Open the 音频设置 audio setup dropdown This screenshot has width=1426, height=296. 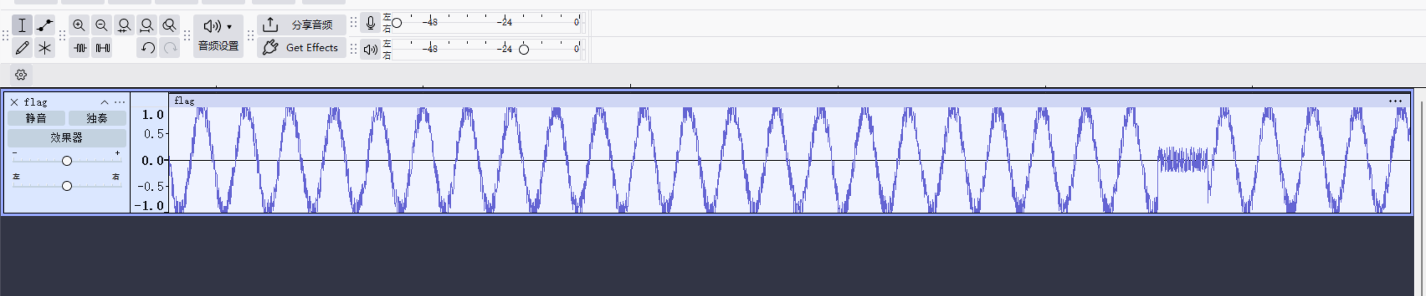coord(218,36)
